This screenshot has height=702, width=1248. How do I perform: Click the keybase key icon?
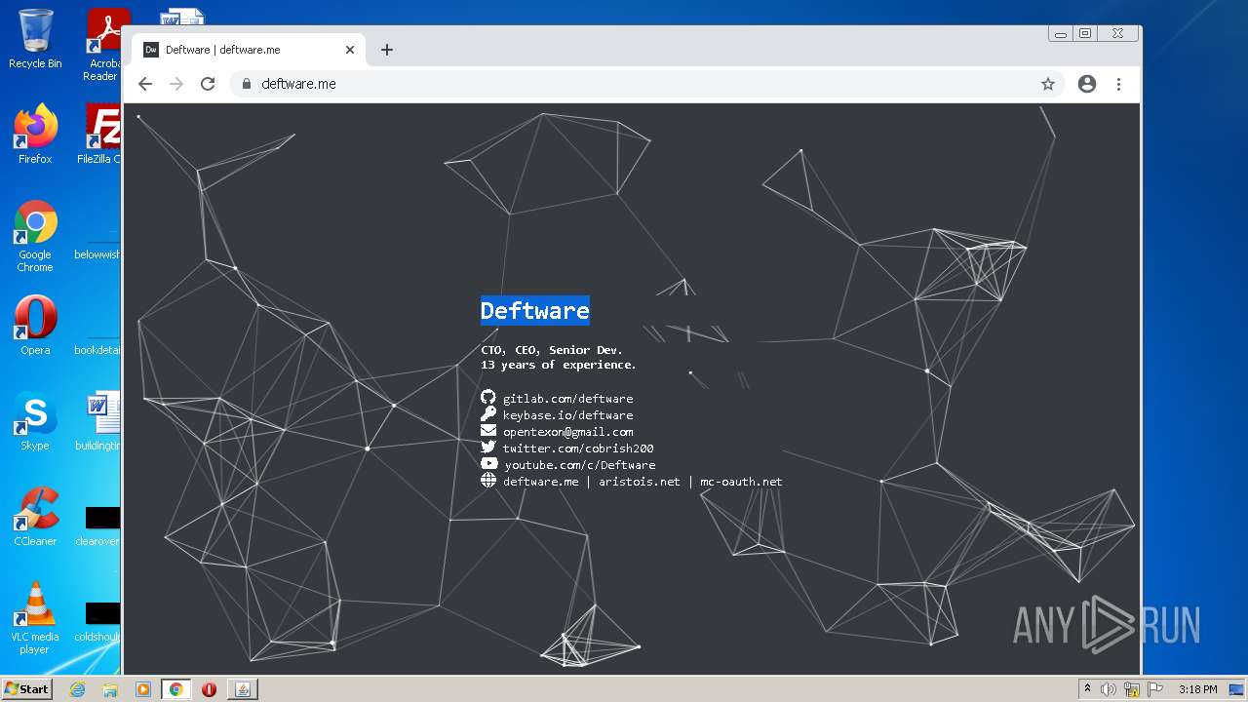(x=488, y=413)
